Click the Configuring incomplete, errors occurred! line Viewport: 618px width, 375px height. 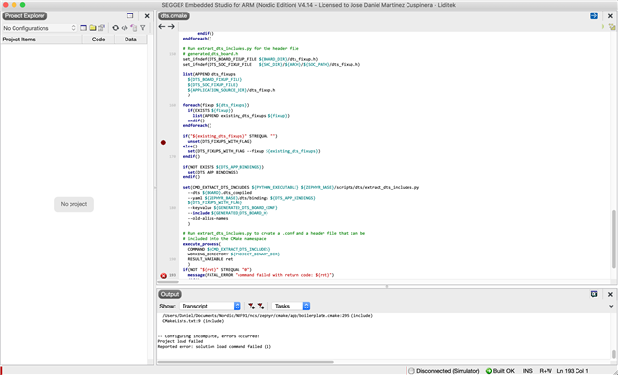pyautogui.click(x=209, y=336)
